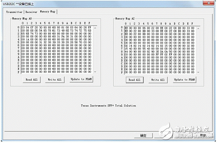The width and height of the screenshot is (217, 143).
Task: Click row 2 data in Memory Map A0
Action: (x=56, y=34)
